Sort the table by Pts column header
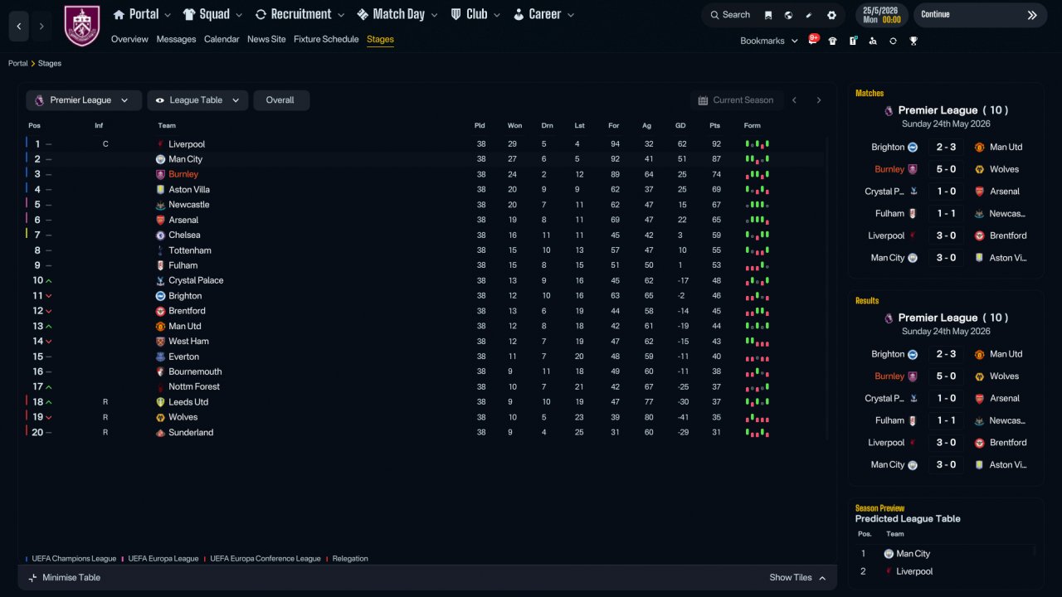The width and height of the screenshot is (1062, 597). point(714,126)
